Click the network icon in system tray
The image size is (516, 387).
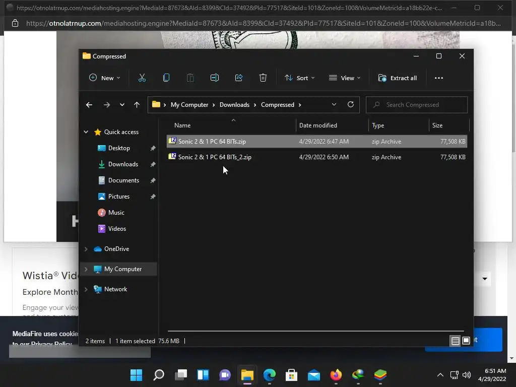click(455, 375)
